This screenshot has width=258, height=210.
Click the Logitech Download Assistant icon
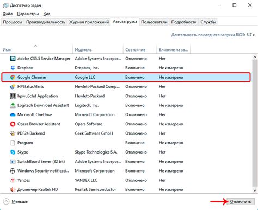13,105
